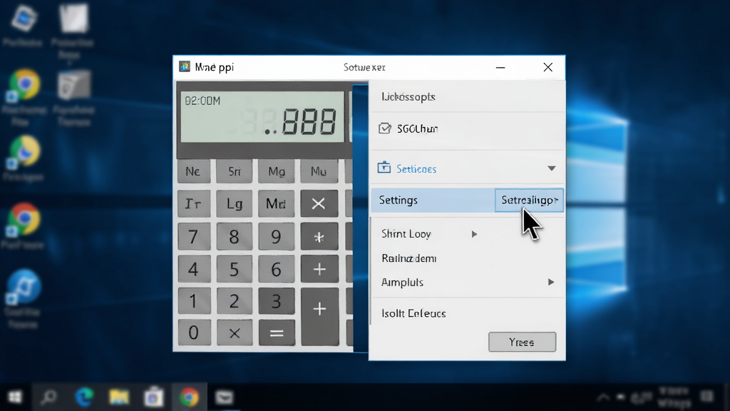The height and width of the screenshot is (411, 730).
Task: Open the yellow-blue Chrome variant desktop icon
Action: click(24, 152)
